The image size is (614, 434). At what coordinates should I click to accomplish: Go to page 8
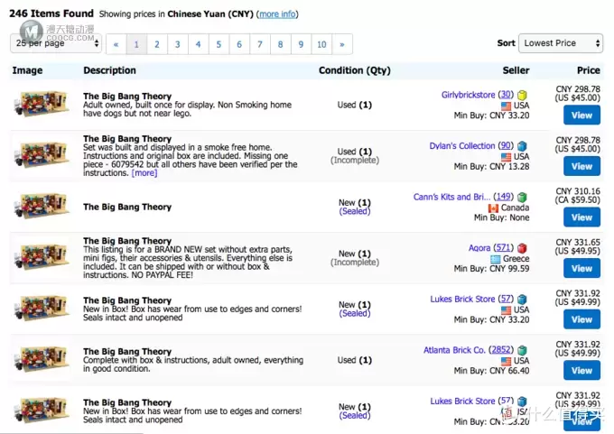281,44
